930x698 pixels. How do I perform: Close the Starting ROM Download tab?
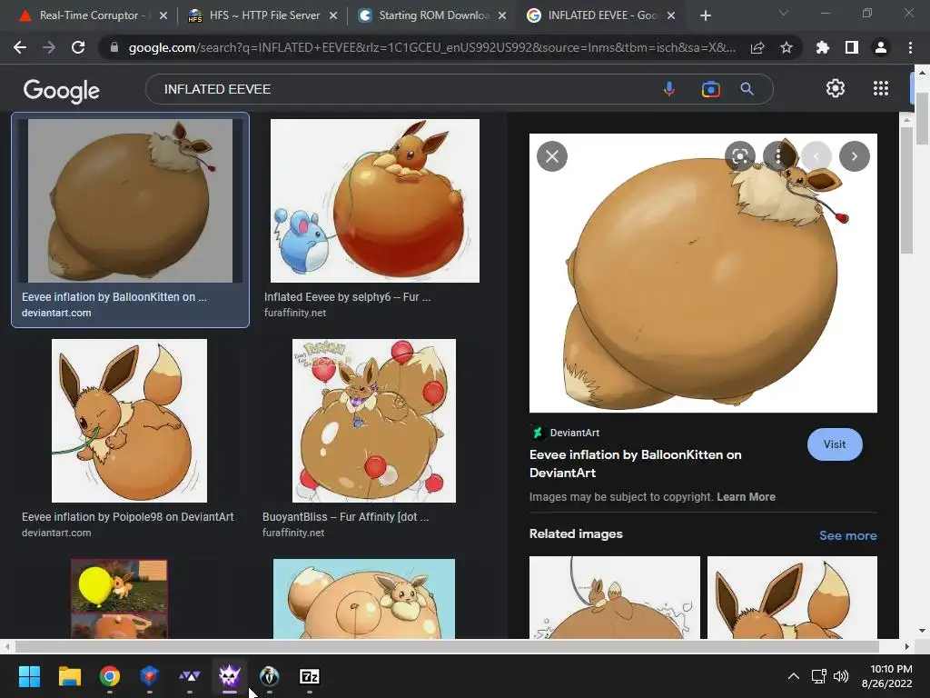click(502, 15)
